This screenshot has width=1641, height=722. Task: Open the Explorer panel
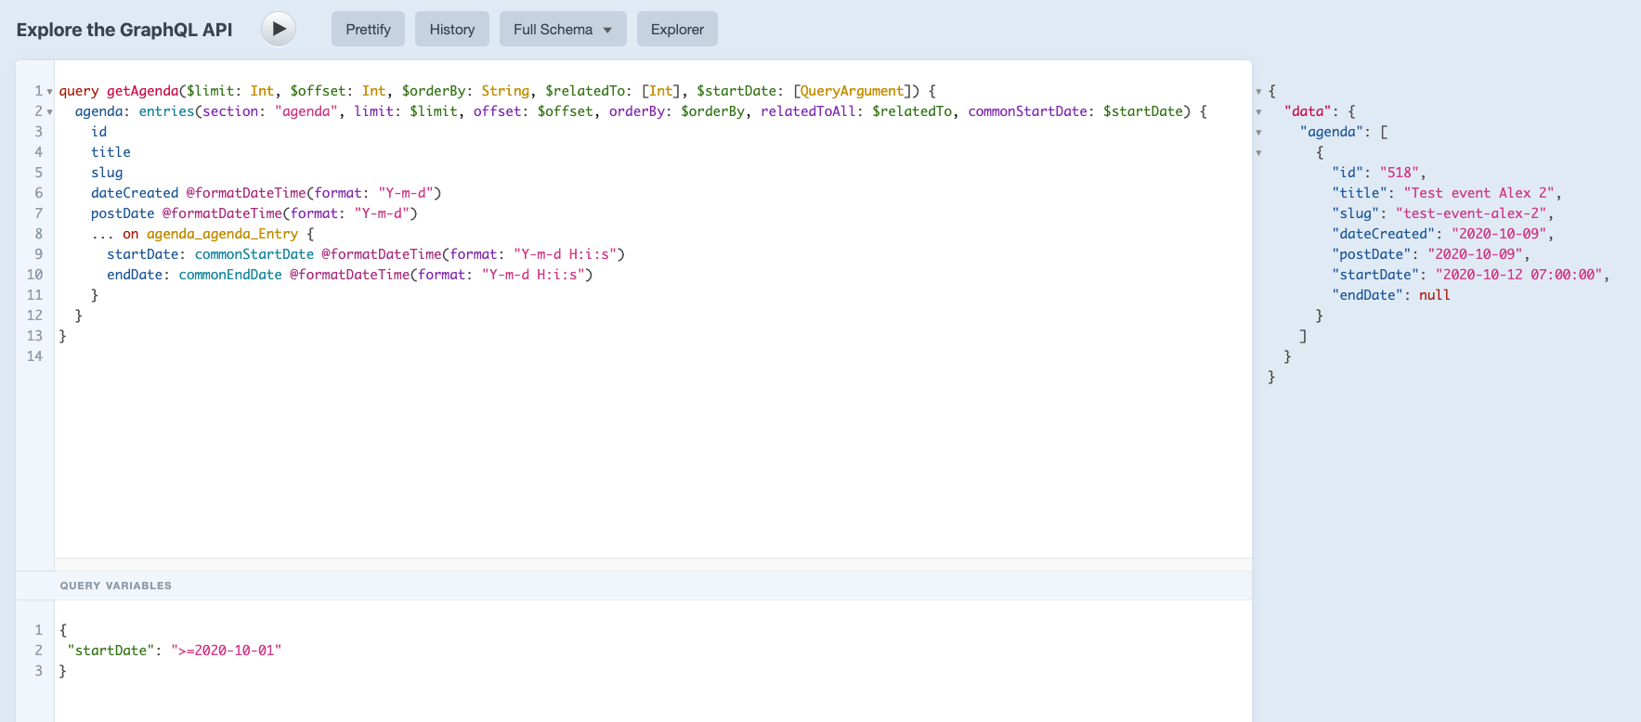pos(677,29)
